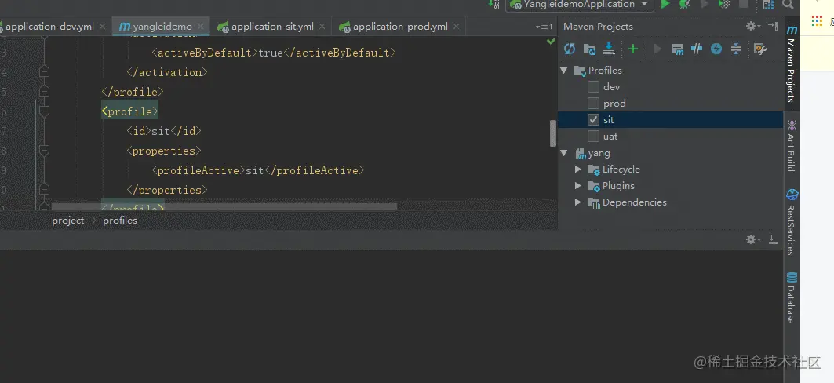This screenshot has height=383, width=834.
Task: Collapse the Profiles node
Action: point(564,70)
